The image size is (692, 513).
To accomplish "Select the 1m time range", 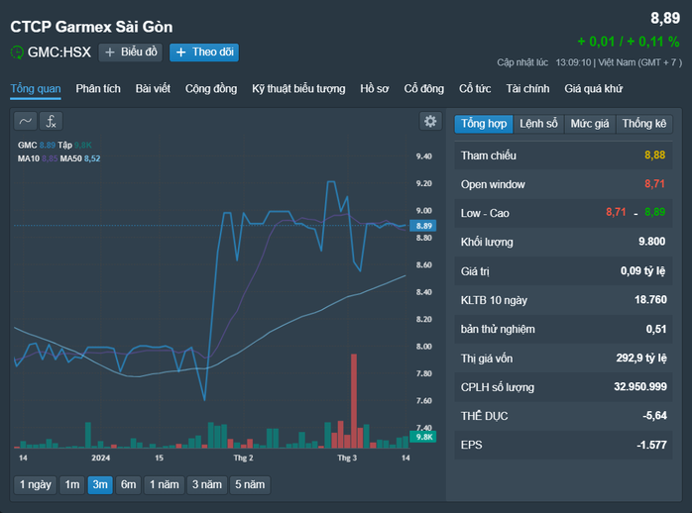I will click(x=72, y=485).
